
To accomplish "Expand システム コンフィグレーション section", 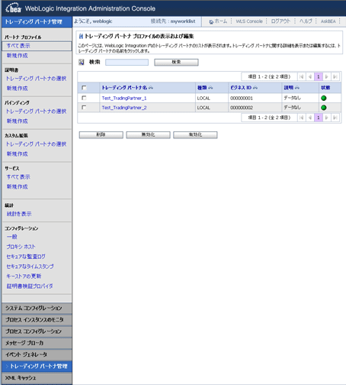I will click(37, 308).
